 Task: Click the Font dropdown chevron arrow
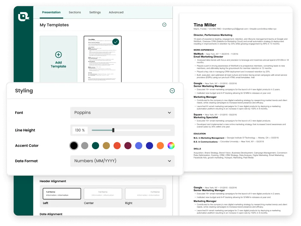tap(169, 113)
